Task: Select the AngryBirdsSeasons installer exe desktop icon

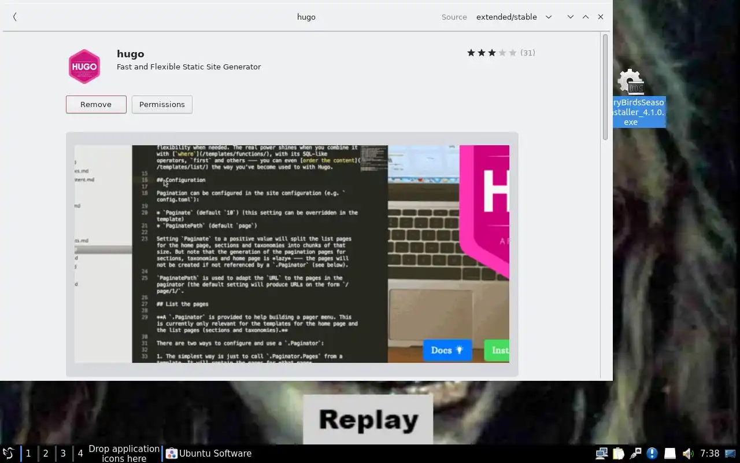Action: [x=639, y=98]
